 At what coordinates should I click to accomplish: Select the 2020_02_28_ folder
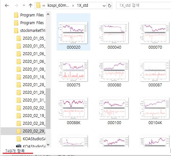[34, 123]
